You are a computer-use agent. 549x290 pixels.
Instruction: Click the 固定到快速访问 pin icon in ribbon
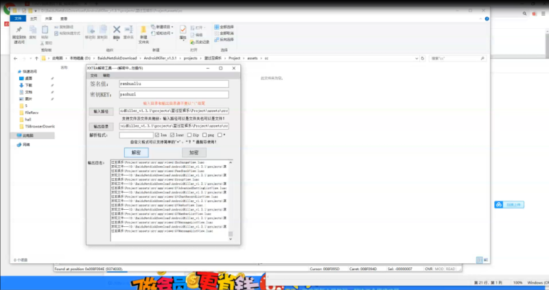(19, 31)
